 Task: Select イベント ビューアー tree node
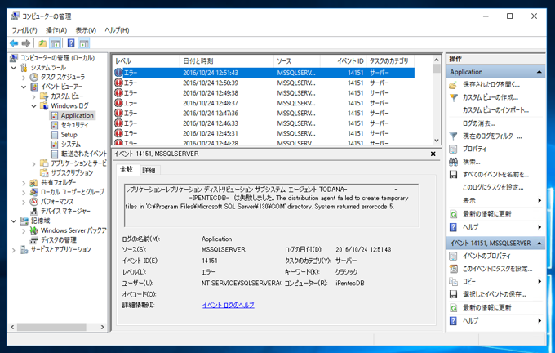click(x=61, y=87)
